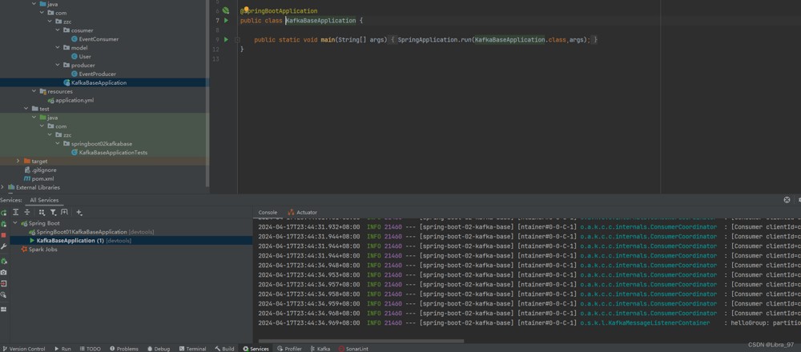Open run configuration via the wrench icon
Image resolution: width=801 pixels, height=352 pixels.
3,246
